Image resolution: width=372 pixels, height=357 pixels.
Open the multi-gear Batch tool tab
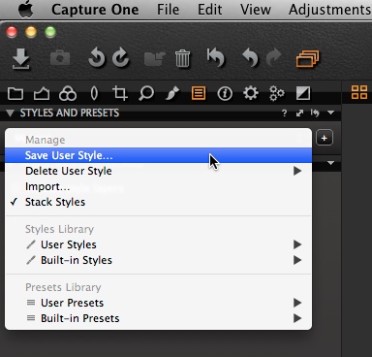(x=277, y=94)
